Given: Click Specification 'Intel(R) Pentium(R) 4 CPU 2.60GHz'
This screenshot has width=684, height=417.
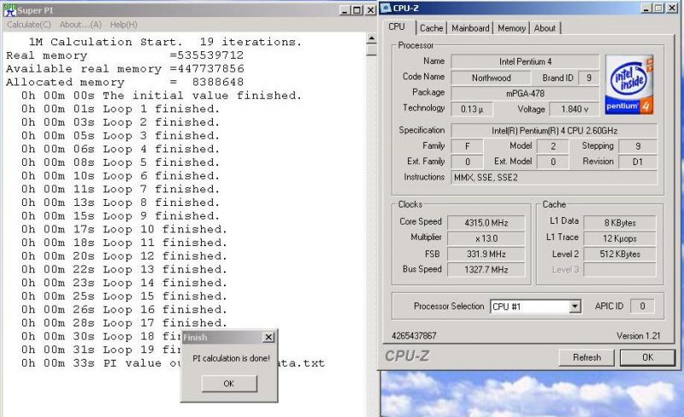Looking at the screenshot, I should click(x=554, y=131).
